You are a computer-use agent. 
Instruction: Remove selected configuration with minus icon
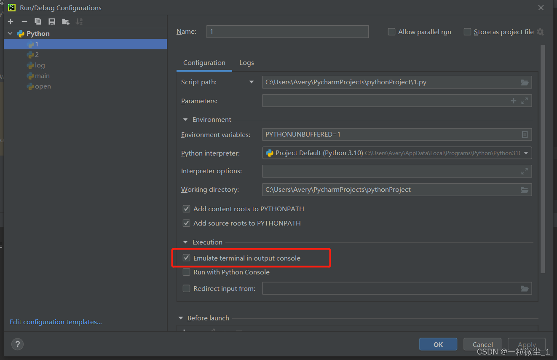(24, 21)
